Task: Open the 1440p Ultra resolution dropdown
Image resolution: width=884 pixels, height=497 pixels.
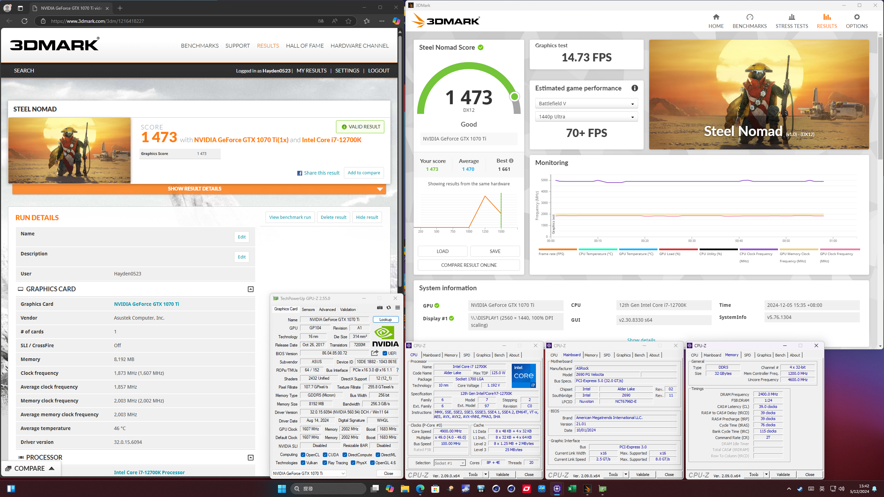Action: pyautogui.click(x=586, y=117)
